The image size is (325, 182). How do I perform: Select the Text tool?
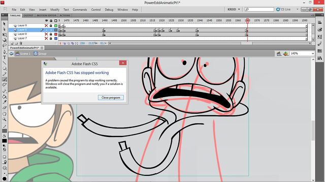4,58
